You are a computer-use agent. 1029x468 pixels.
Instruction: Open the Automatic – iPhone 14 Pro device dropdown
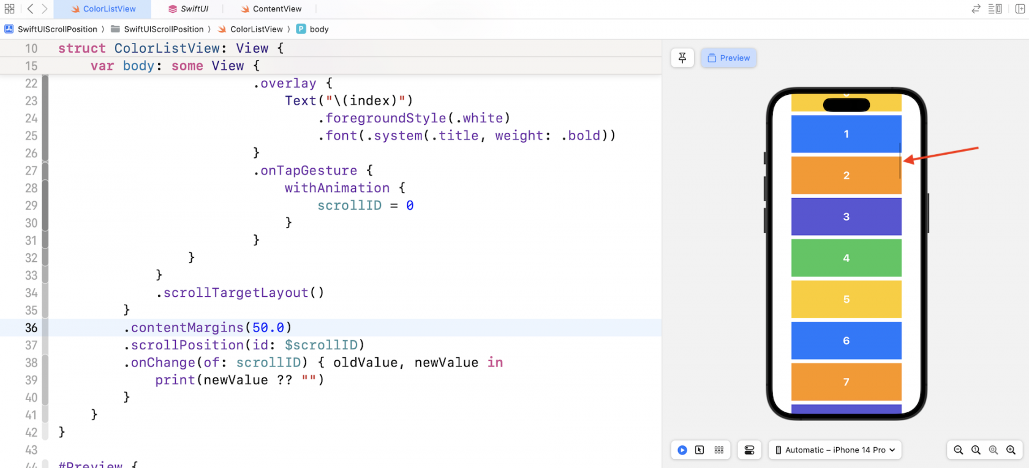click(x=835, y=450)
